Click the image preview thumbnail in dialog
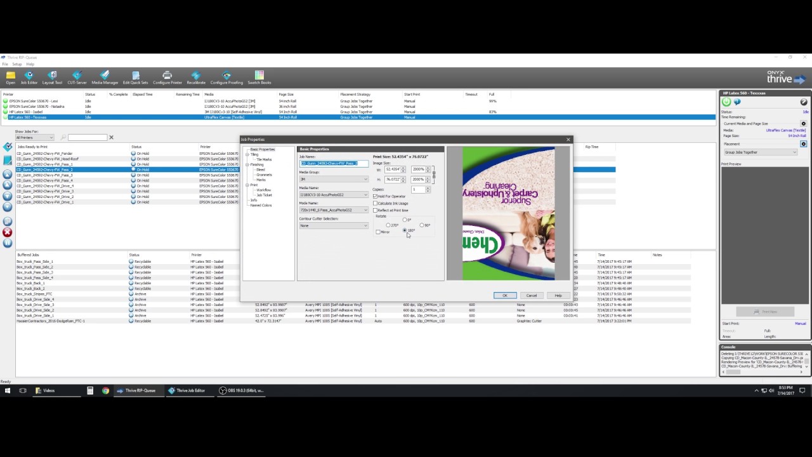The image size is (812, 457). 509,213
